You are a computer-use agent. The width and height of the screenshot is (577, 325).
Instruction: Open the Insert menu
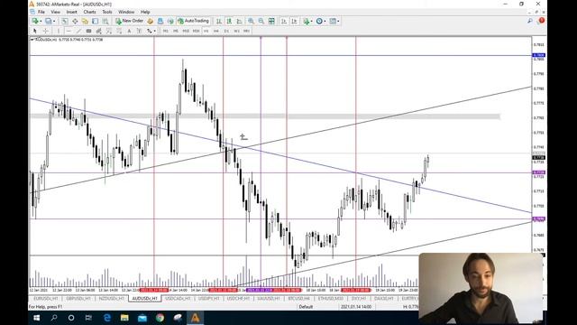[71, 12]
